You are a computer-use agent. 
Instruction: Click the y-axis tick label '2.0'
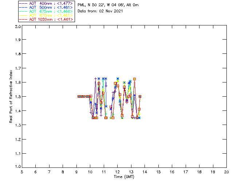[18, 27]
